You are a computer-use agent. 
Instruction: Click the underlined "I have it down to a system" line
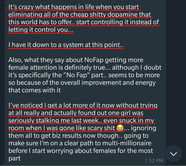66,45
